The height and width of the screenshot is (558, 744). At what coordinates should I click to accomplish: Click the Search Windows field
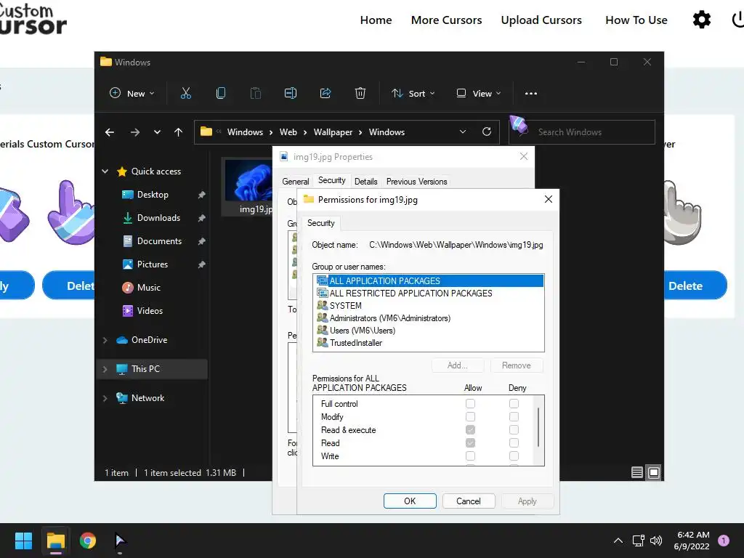(582, 132)
